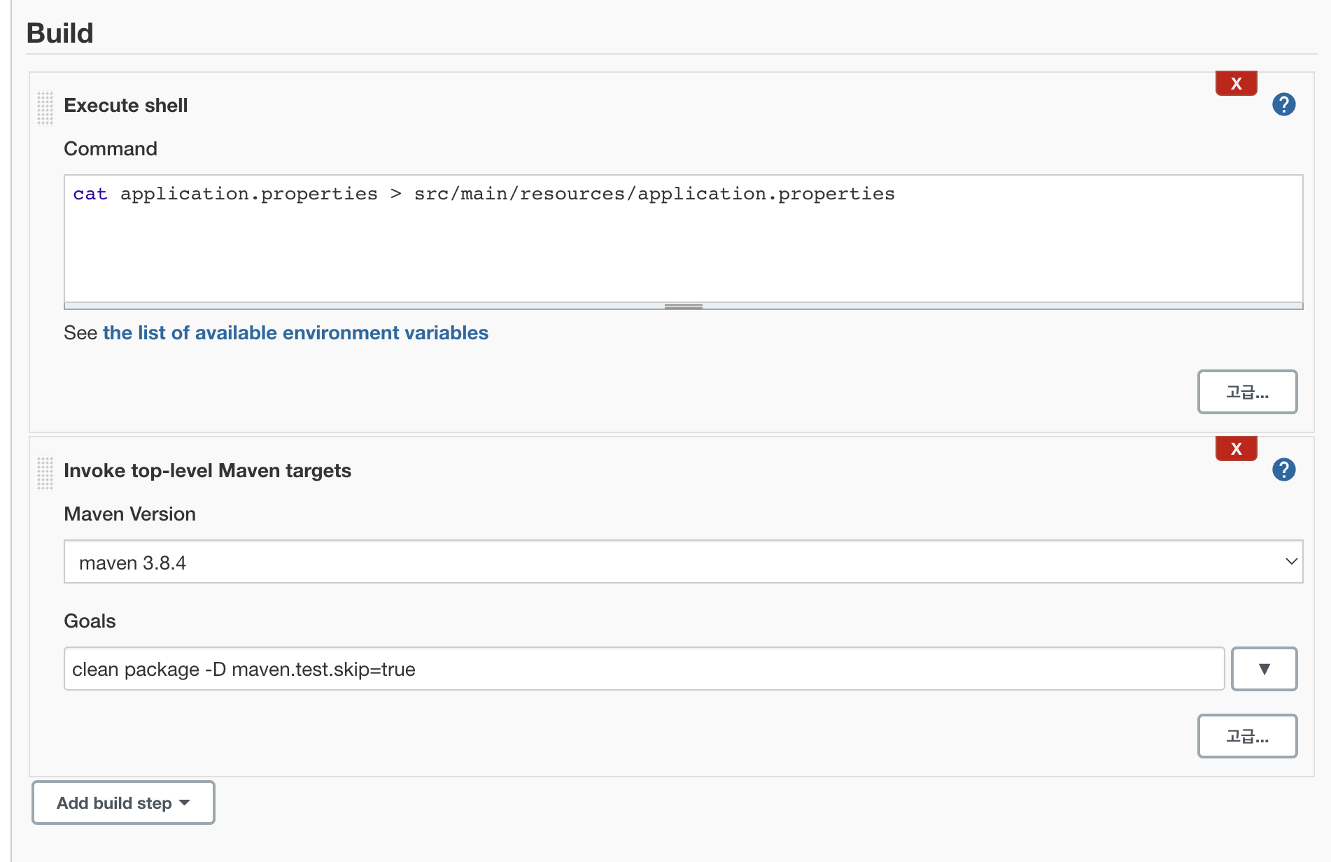This screenshot has height=862, width=1331.
Task: Remove the Invoke top-level Maven targets step
Action: 1236,448
